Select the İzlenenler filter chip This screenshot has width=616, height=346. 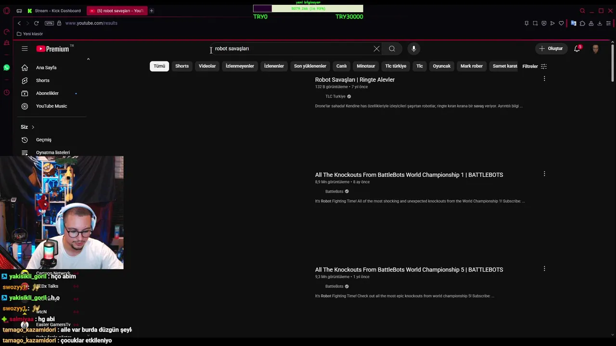pos(274,66)
